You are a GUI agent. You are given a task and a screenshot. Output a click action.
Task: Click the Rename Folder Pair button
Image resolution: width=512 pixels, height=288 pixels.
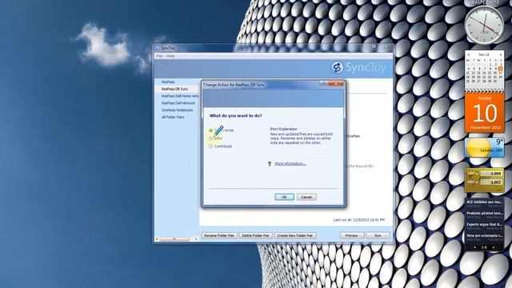coord(219,235)
